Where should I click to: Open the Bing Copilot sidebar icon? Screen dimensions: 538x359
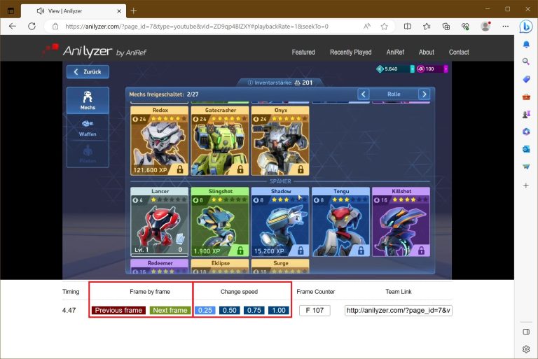point(526,26)
